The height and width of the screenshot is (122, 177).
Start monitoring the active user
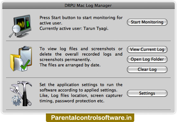[x=147, y=22]
